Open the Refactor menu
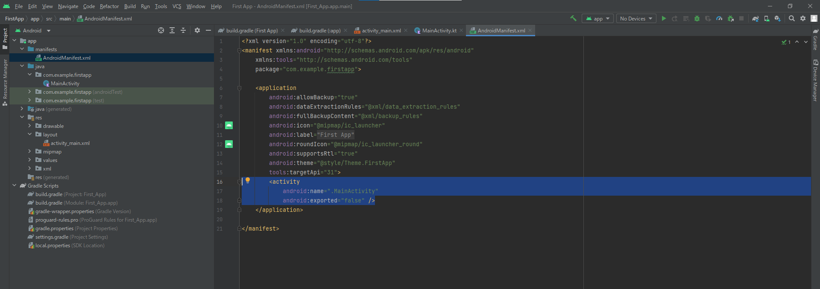 coord(109,6)
